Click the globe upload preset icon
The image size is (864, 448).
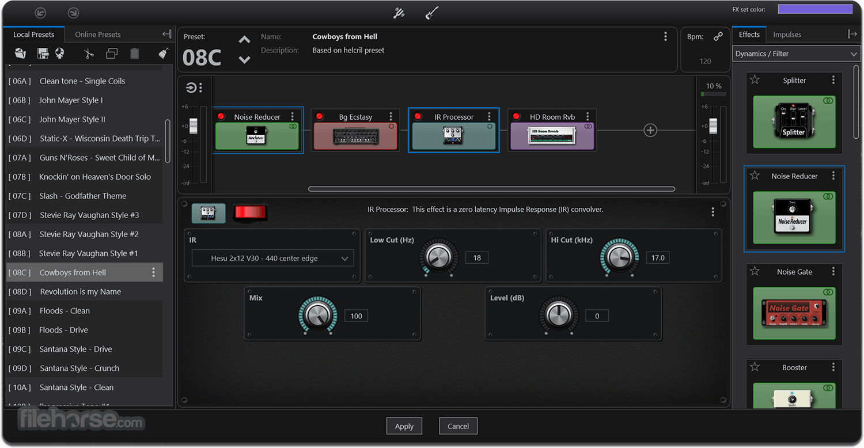[59, 54]
